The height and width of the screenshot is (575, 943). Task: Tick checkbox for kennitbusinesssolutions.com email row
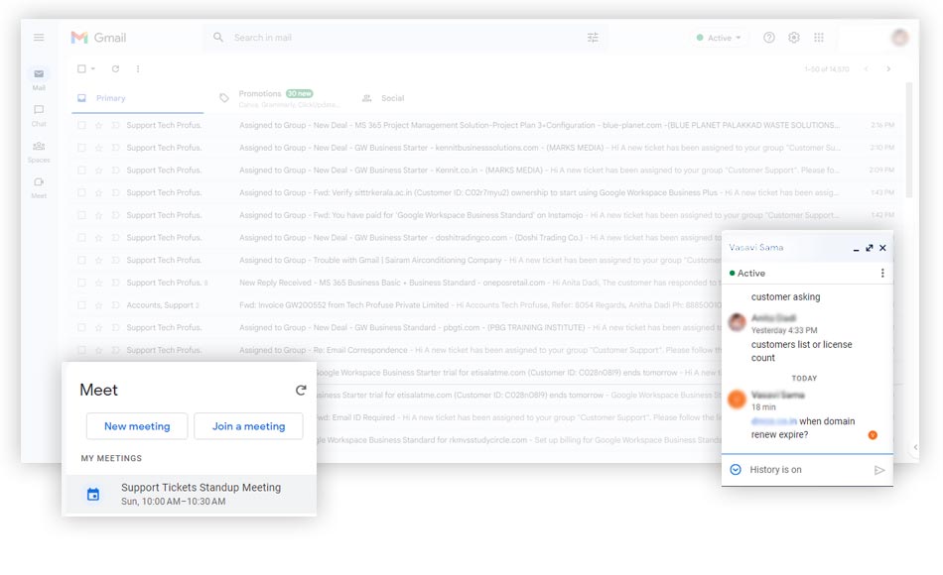pyautogui.click(x=81, y=147)
